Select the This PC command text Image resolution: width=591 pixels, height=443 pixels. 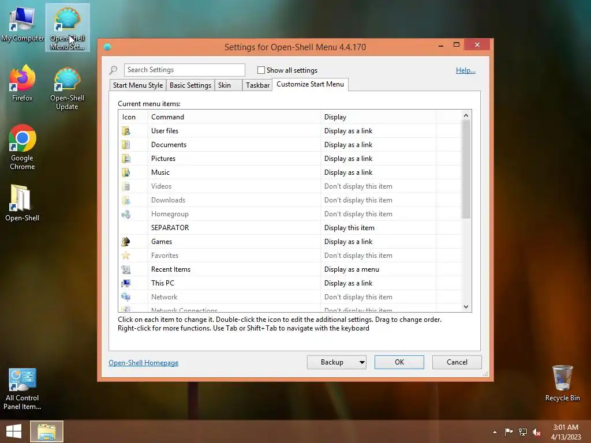[162, 283]
